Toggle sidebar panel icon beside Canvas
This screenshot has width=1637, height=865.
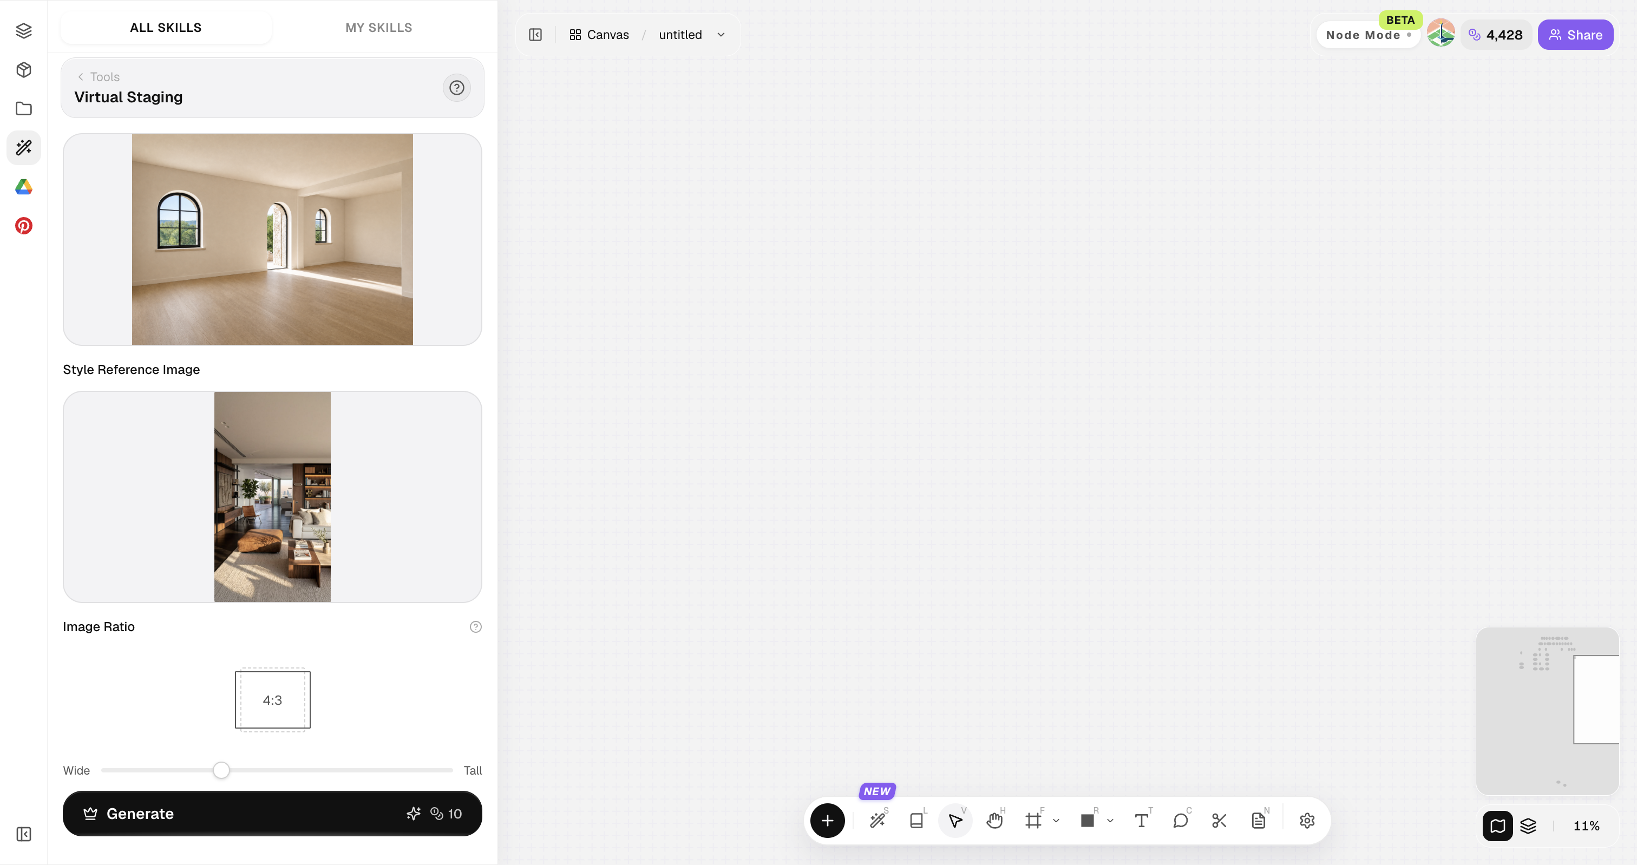[x=535, y=34]
